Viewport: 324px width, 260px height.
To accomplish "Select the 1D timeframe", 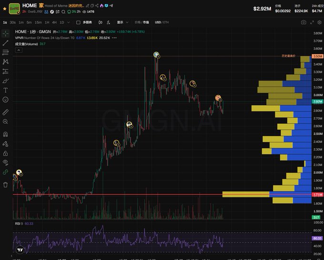I will 61,22.
